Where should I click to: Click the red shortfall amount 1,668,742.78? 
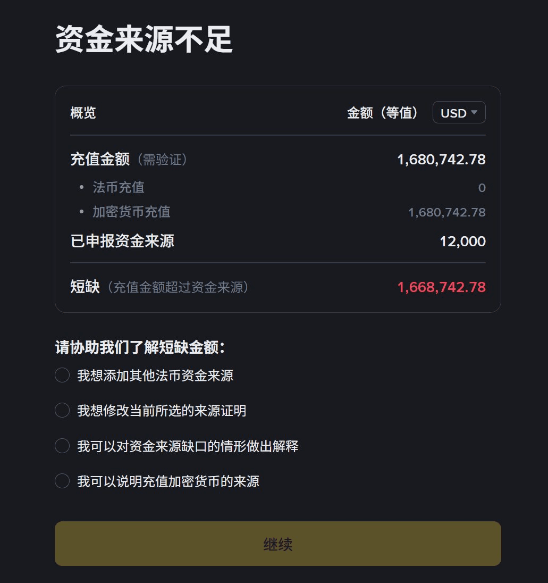pos(441,287)
